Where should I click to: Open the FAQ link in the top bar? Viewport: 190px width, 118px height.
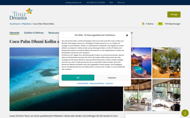point(111,3)
